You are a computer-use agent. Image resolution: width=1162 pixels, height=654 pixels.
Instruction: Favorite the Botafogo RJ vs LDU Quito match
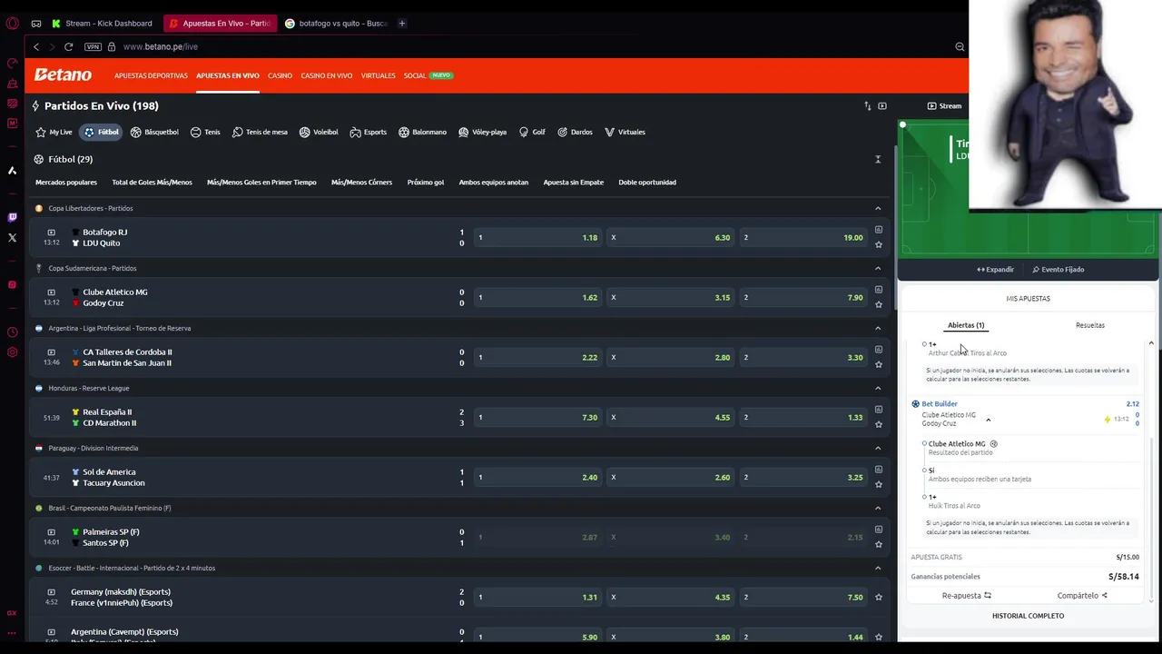(x=878, y=244)
